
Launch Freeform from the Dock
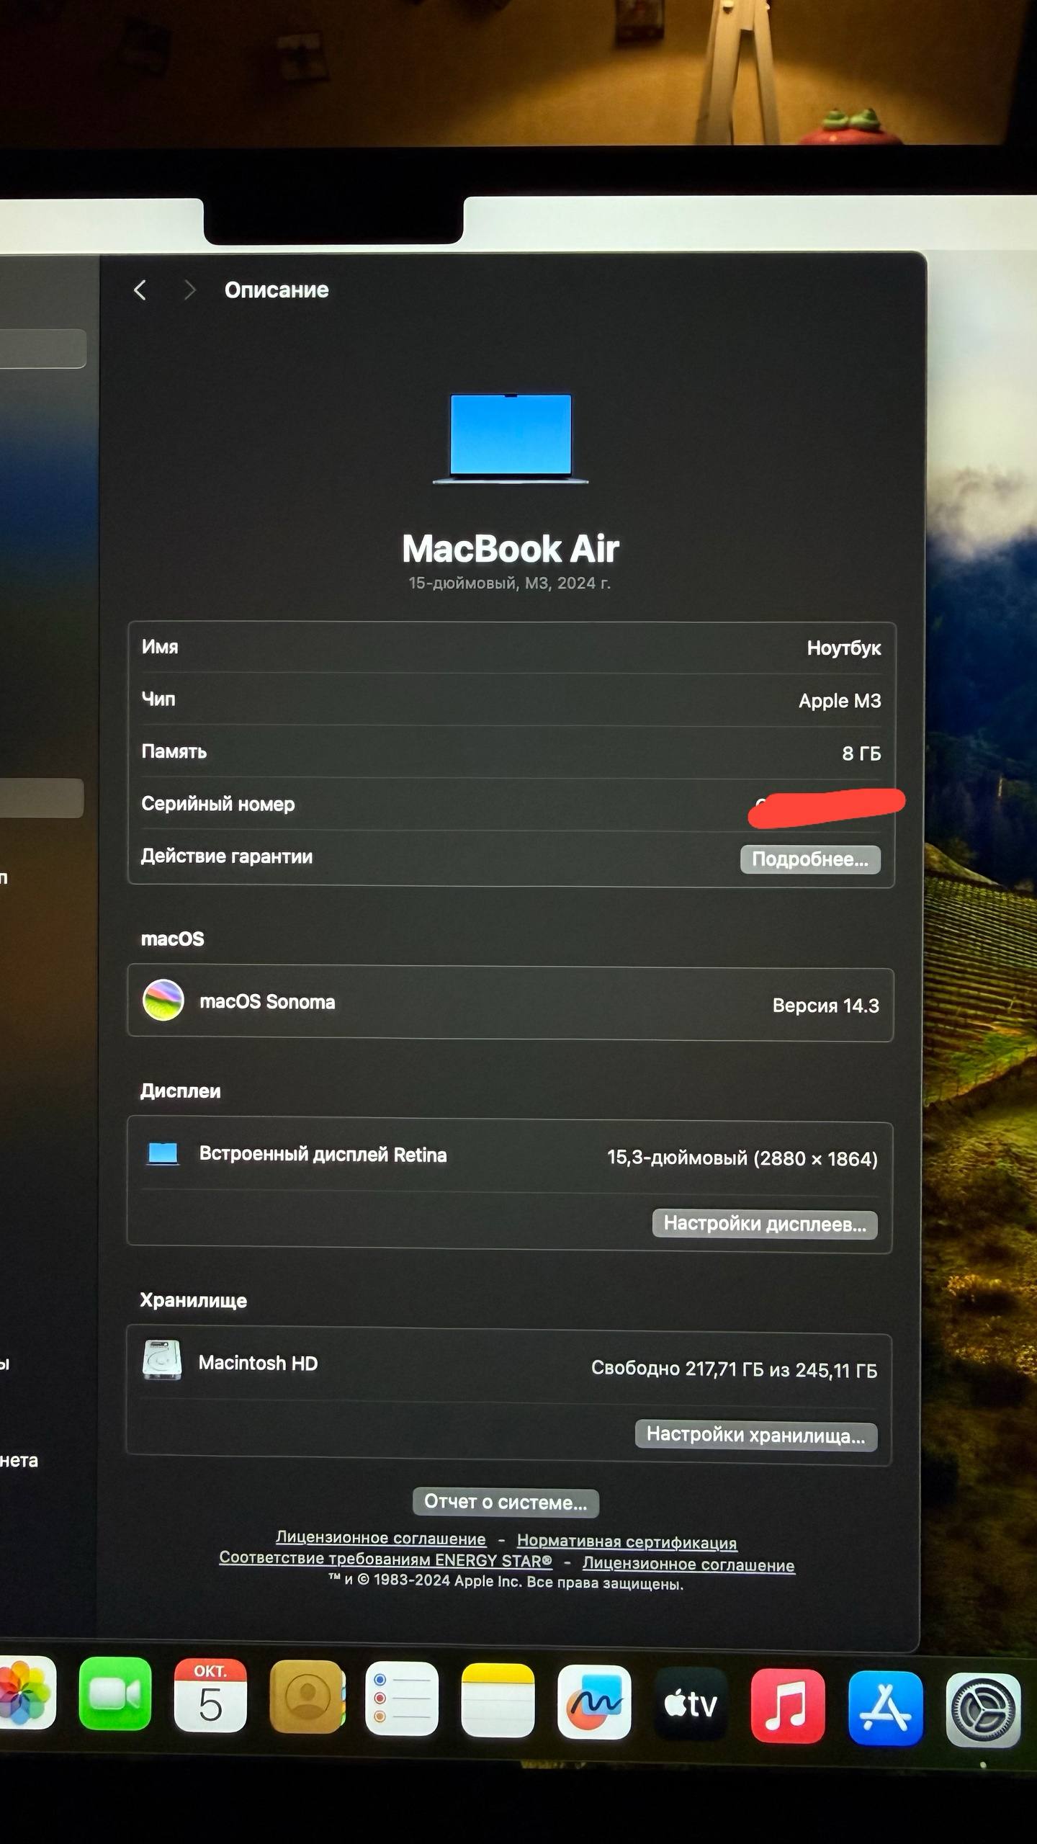[x=594, y=1701]
